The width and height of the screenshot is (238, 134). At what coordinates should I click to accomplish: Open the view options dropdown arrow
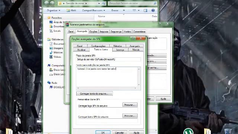pos(139,10)
